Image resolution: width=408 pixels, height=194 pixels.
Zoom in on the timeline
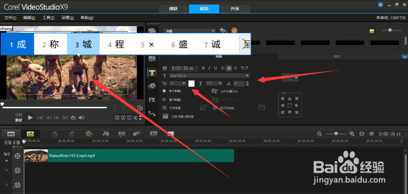coord(352,134)
